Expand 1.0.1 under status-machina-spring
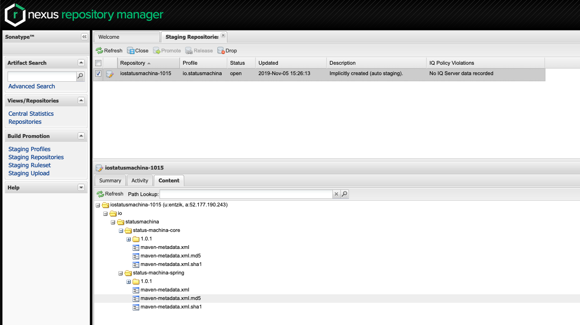Screen dimensions: 580x325 click(128, 282)
